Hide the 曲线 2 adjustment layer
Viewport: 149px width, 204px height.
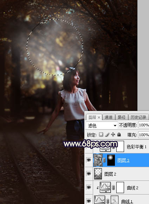click(89, 187)
